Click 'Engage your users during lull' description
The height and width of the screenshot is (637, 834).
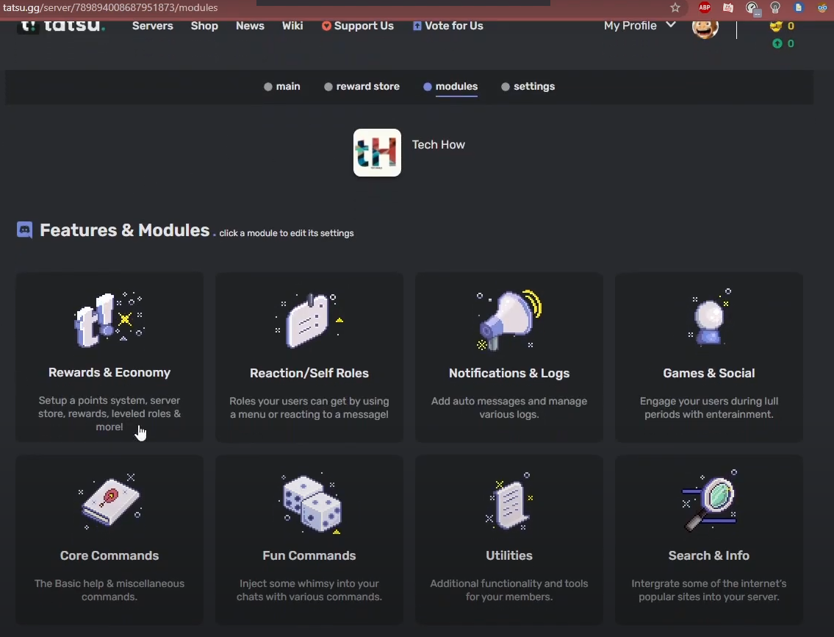click(709, 408)
